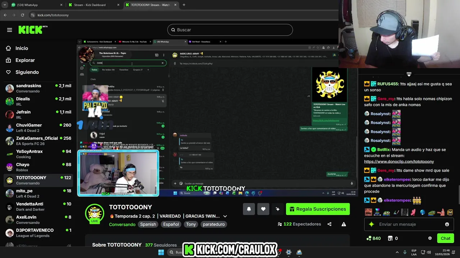Click the share icon next to Espectadores
Screen dimensions: 460x258
click(329, 224)
